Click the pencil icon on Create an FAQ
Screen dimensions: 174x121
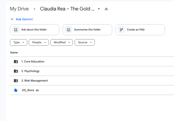point(121,30)
